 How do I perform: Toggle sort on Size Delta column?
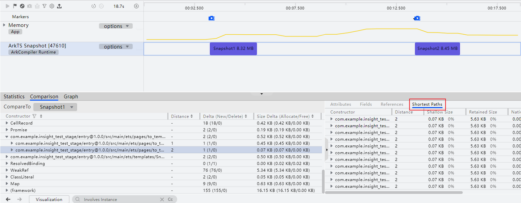coord(313,116)
